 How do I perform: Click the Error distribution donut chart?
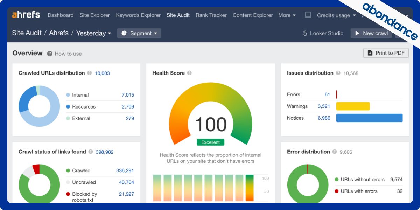(x=308, y=184)
